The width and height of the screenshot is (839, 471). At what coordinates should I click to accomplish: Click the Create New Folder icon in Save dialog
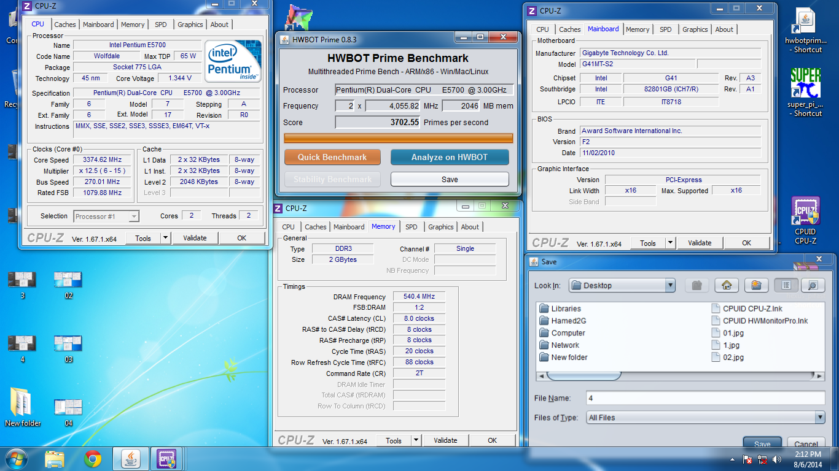[x=756, y=285]
